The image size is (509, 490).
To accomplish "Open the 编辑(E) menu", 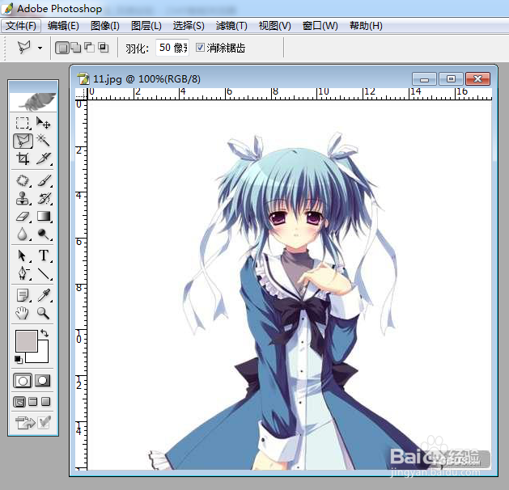I will 63,26.
